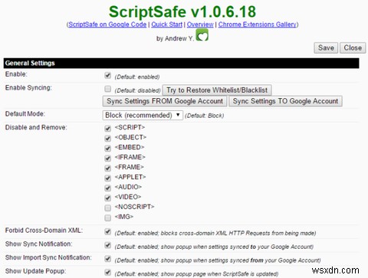
Task: Click the ScriptSafe v1.0.6.18 title
Action: 182,11
